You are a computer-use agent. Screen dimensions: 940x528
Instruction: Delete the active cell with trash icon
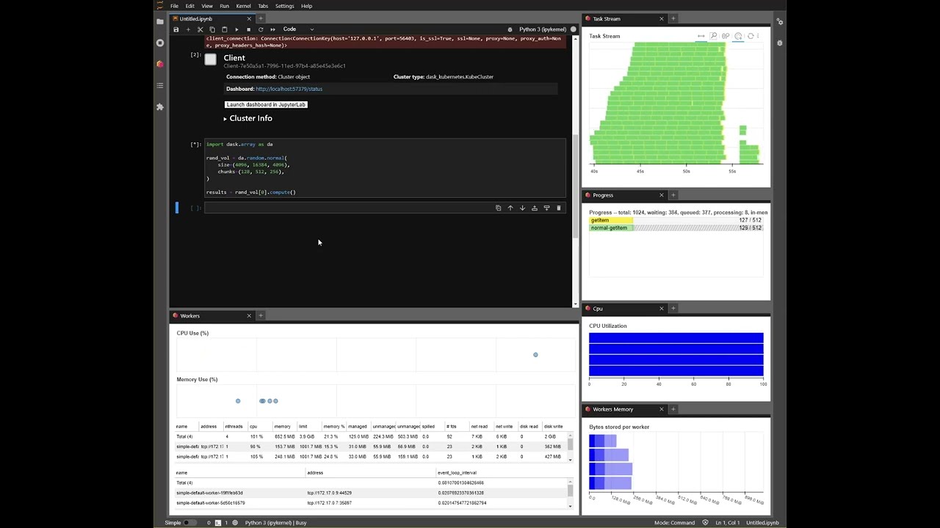click(558, 208)
